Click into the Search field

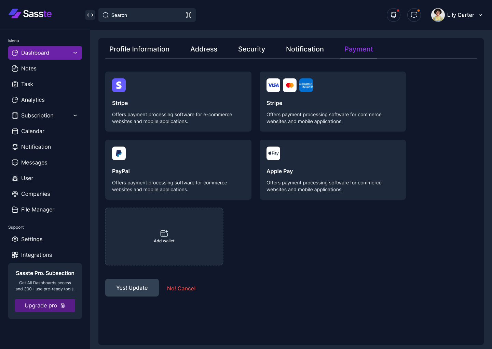[x=147, y=15]
